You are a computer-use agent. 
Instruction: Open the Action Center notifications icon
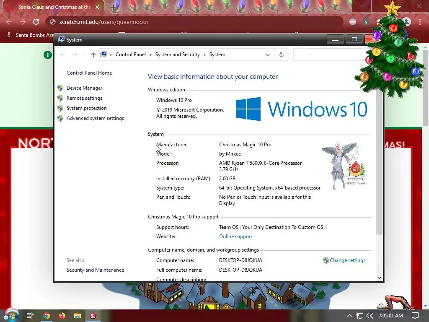click(x=415, y=316)
